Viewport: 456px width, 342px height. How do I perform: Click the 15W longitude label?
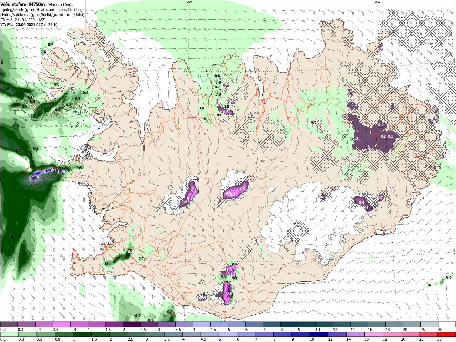(377, 2)
